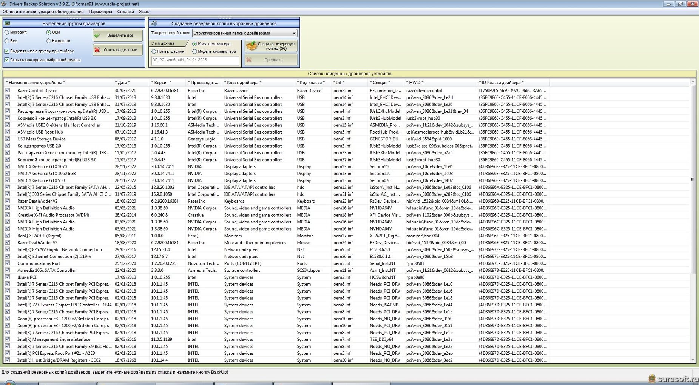Open the Тип резервной копии dropdown
699x385 pixels.
245,33
